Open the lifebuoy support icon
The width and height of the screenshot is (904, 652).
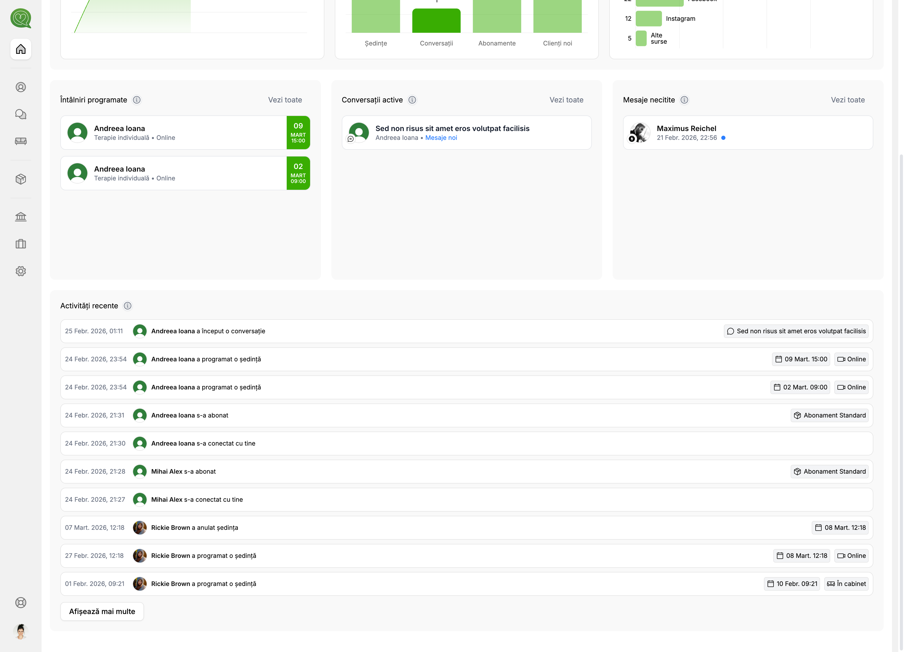click(x=21, y=603)
